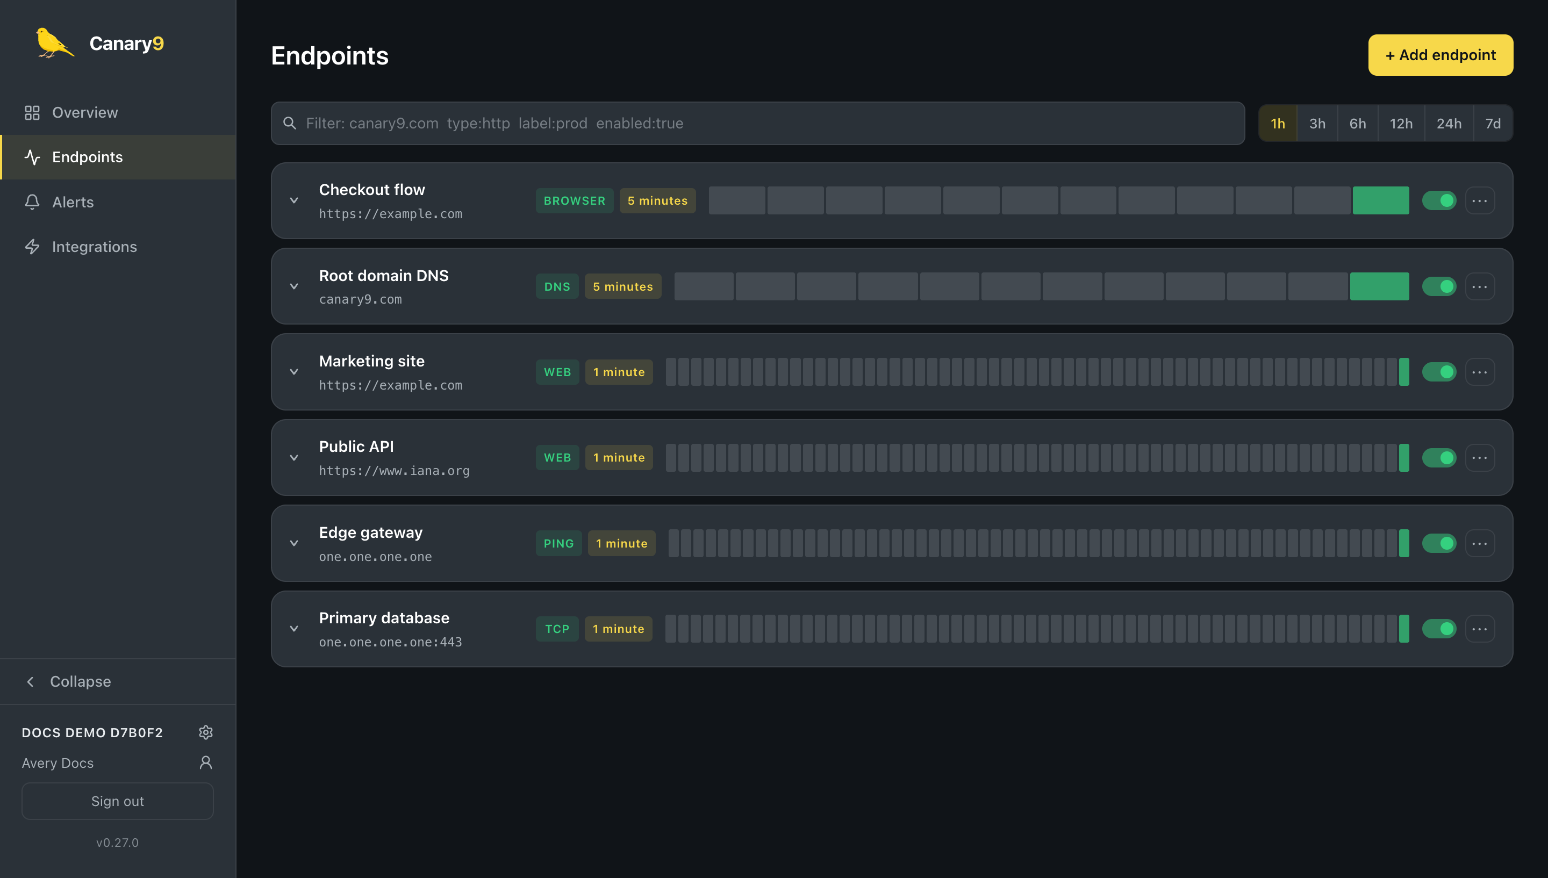Click the DOCS DEMO D7B0F2 workspace name
Viewport: 1548px width, 878px height.
[x=92, y=733]
